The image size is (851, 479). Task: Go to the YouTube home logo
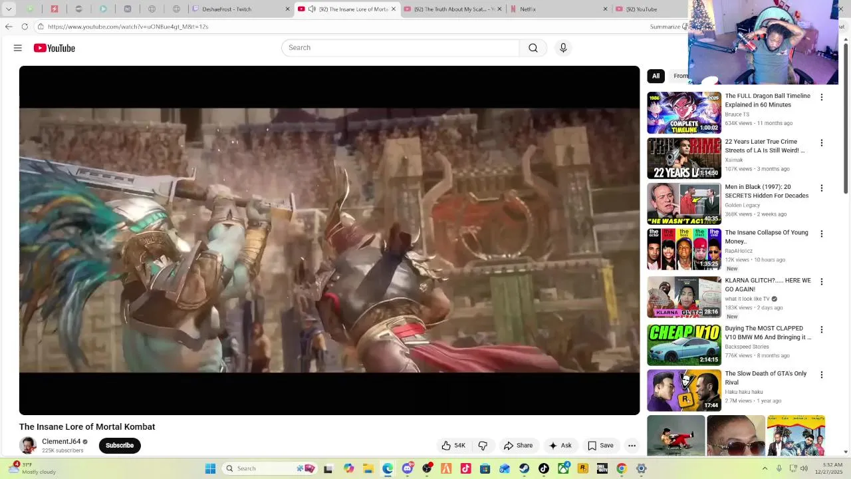(x=55, y=48)
